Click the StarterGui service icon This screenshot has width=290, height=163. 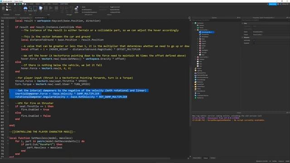195,82
